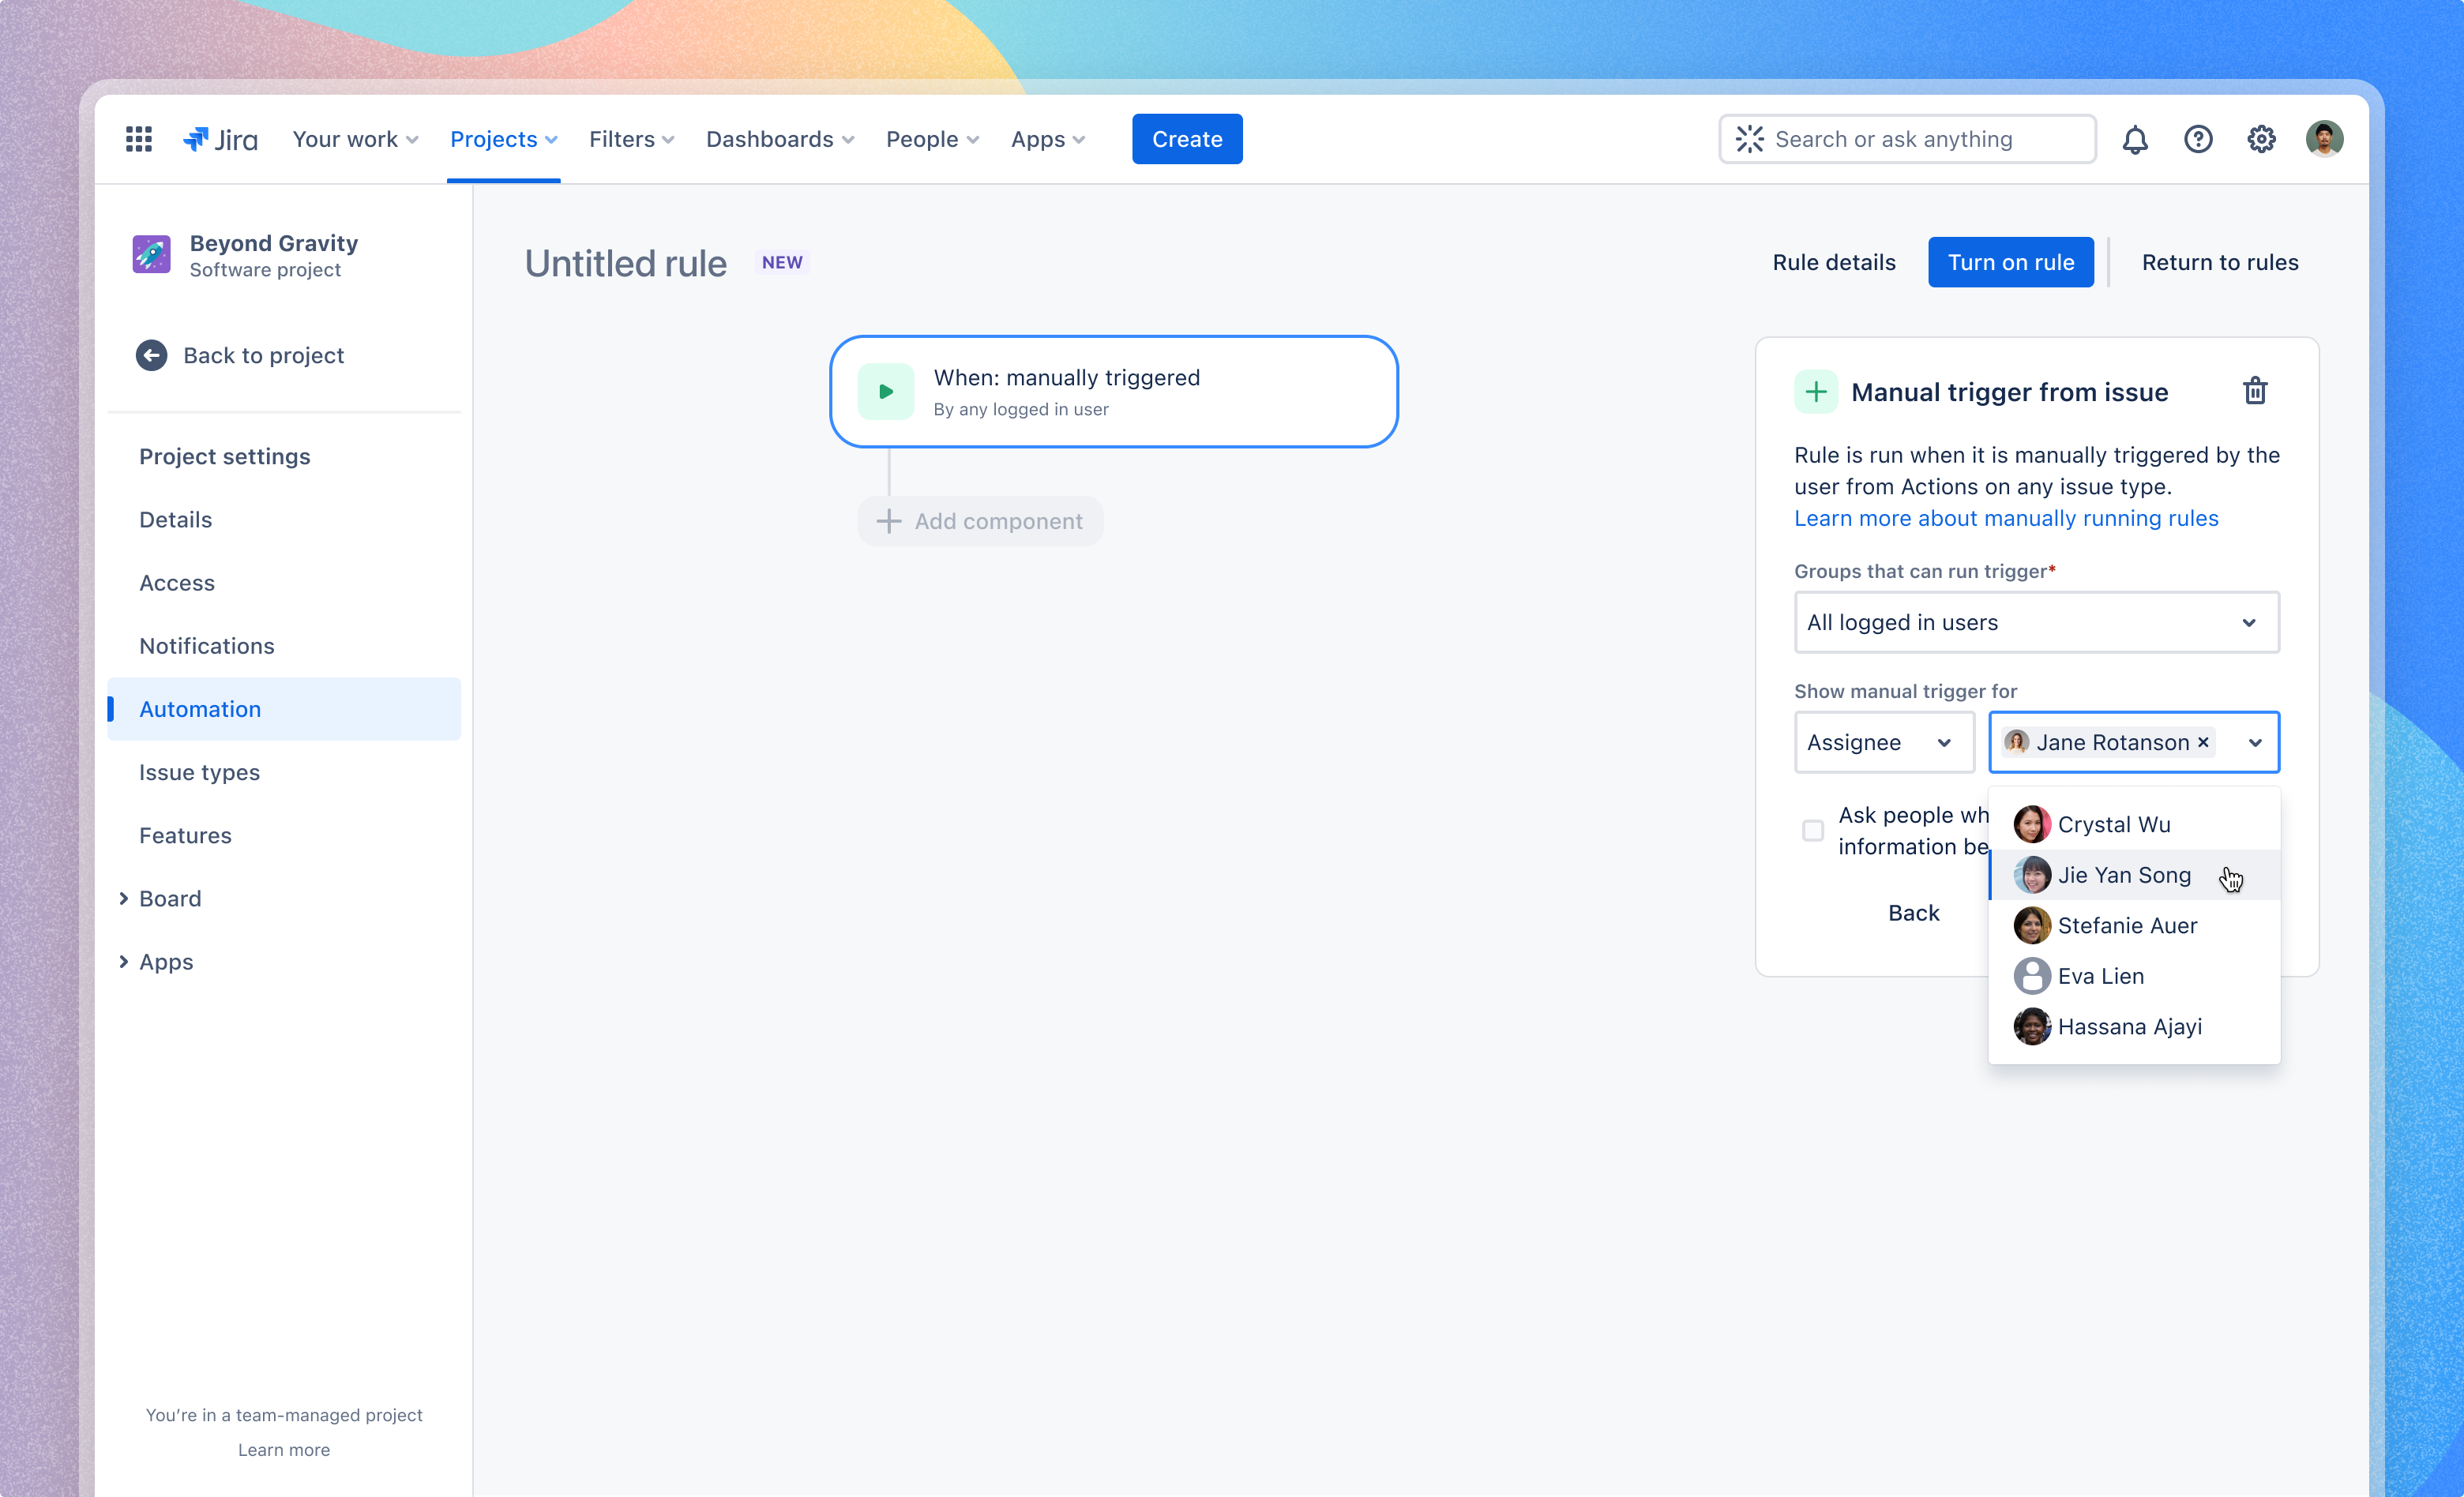This screenshot has height=1497, width=2464.
Task: Click the Create button
Action: click(x=1187, y=139)
